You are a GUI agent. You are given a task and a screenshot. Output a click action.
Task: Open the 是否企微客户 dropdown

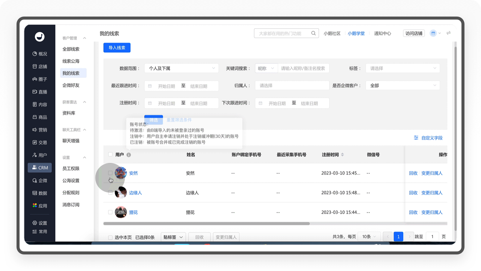(x=402, y=86)
